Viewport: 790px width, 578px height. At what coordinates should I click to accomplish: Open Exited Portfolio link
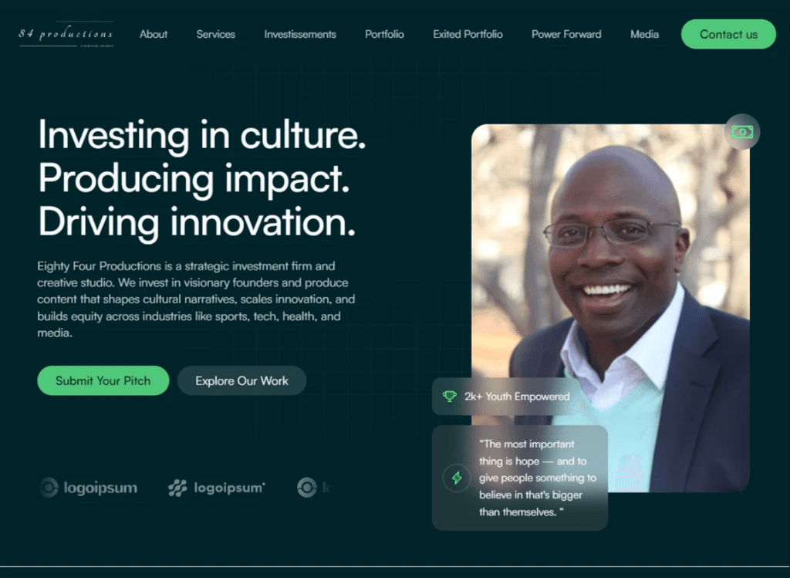click(x=468, y=34)
